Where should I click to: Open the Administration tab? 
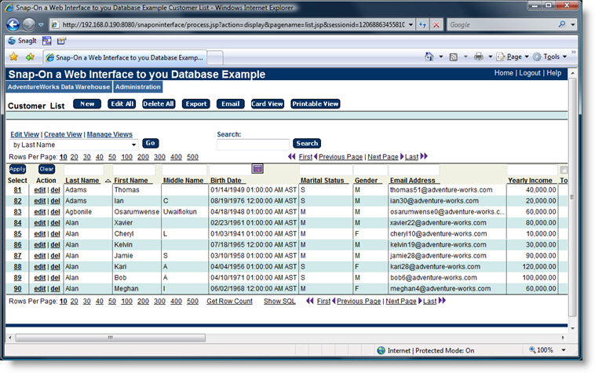click(137, 87)
